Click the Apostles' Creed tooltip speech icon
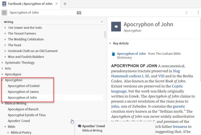 tap(79, 126)
